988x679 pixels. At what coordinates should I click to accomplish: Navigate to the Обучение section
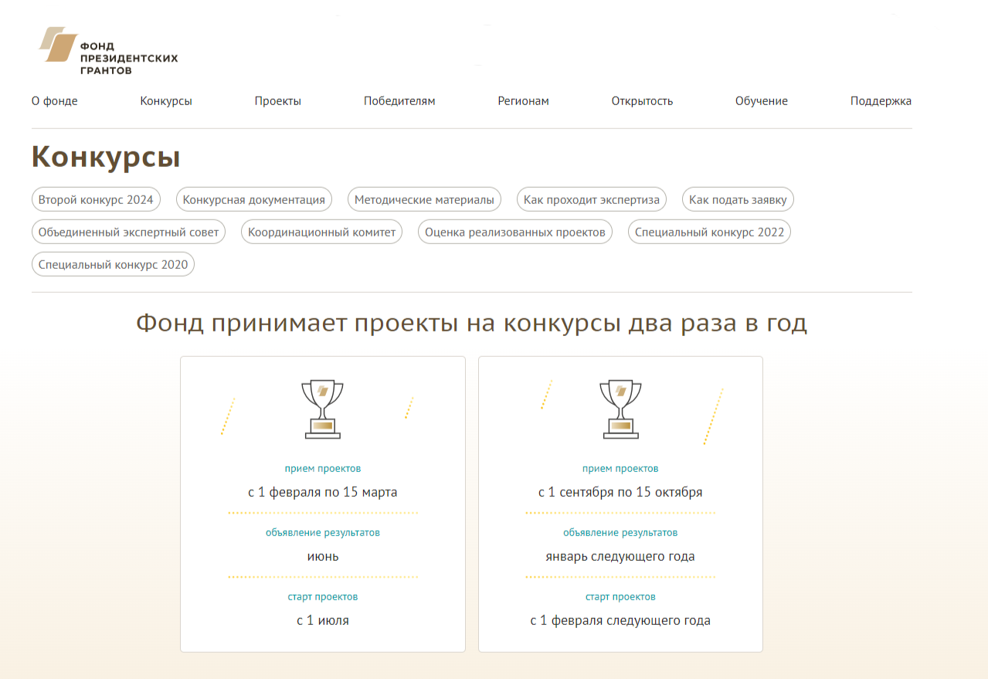pyautogui.click(x=762, y=101)
